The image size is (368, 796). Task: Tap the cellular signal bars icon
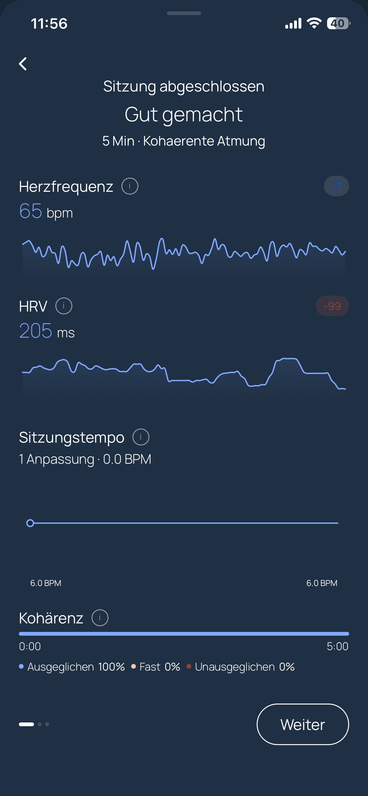point(293,23)
